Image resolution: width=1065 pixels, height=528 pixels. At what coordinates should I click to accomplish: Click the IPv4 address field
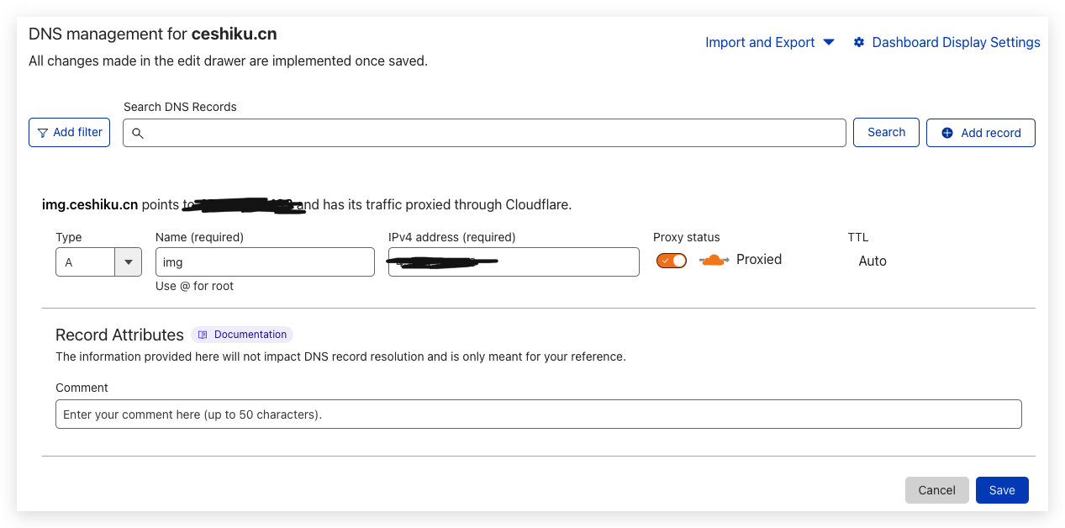tap(514, 262)
